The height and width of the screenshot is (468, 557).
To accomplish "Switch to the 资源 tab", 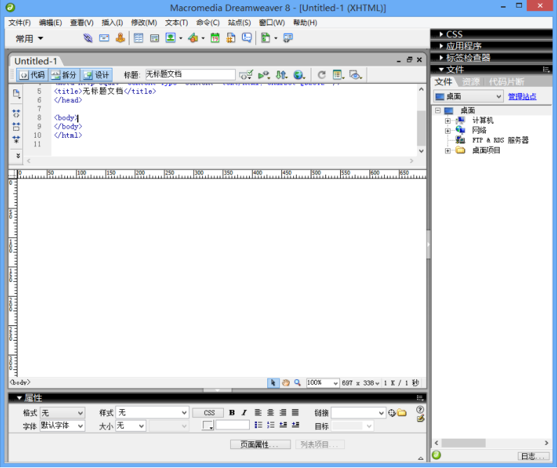I will [x=471, y=82].
